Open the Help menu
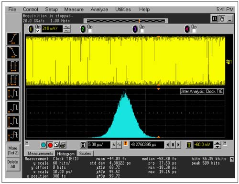The image size is (239, 184). click(x=144, y=10)
